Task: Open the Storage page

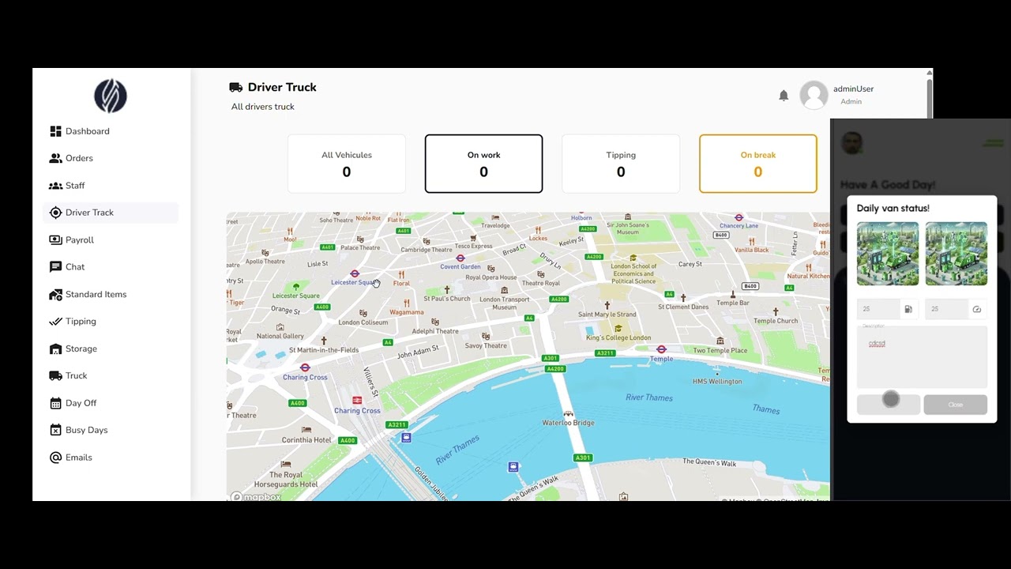Action: 111,349
